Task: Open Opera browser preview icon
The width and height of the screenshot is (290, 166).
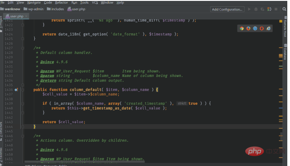Action: click(x=262, y=28)
